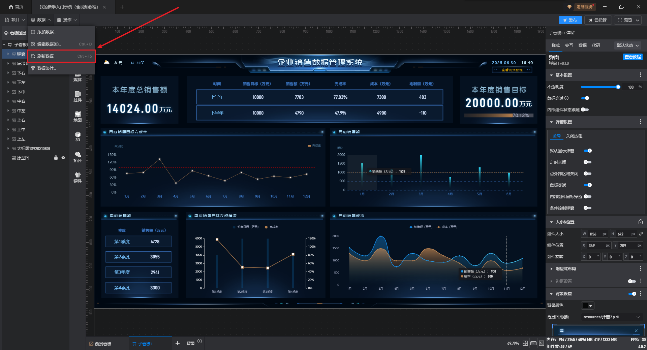The image size is (647, 350).
Task: Open the more options of 响应式布局
Action: pos(641,269)
